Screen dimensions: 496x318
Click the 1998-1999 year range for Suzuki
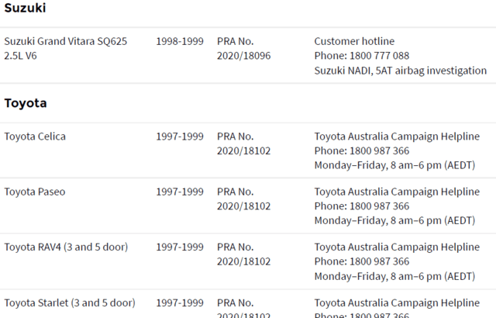click(x=180, y=41)
